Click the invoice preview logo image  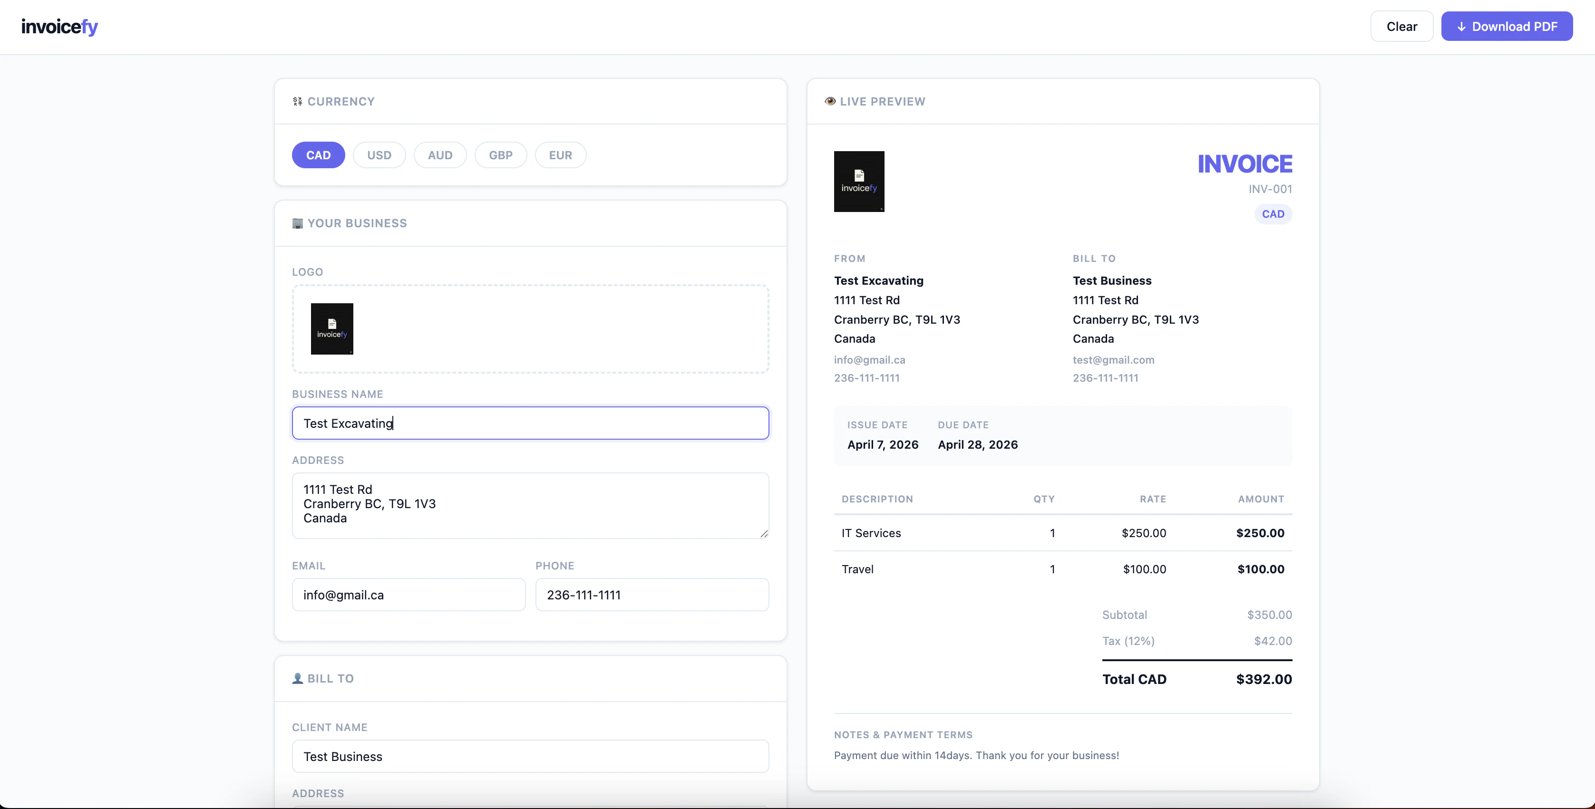point(859,182)
